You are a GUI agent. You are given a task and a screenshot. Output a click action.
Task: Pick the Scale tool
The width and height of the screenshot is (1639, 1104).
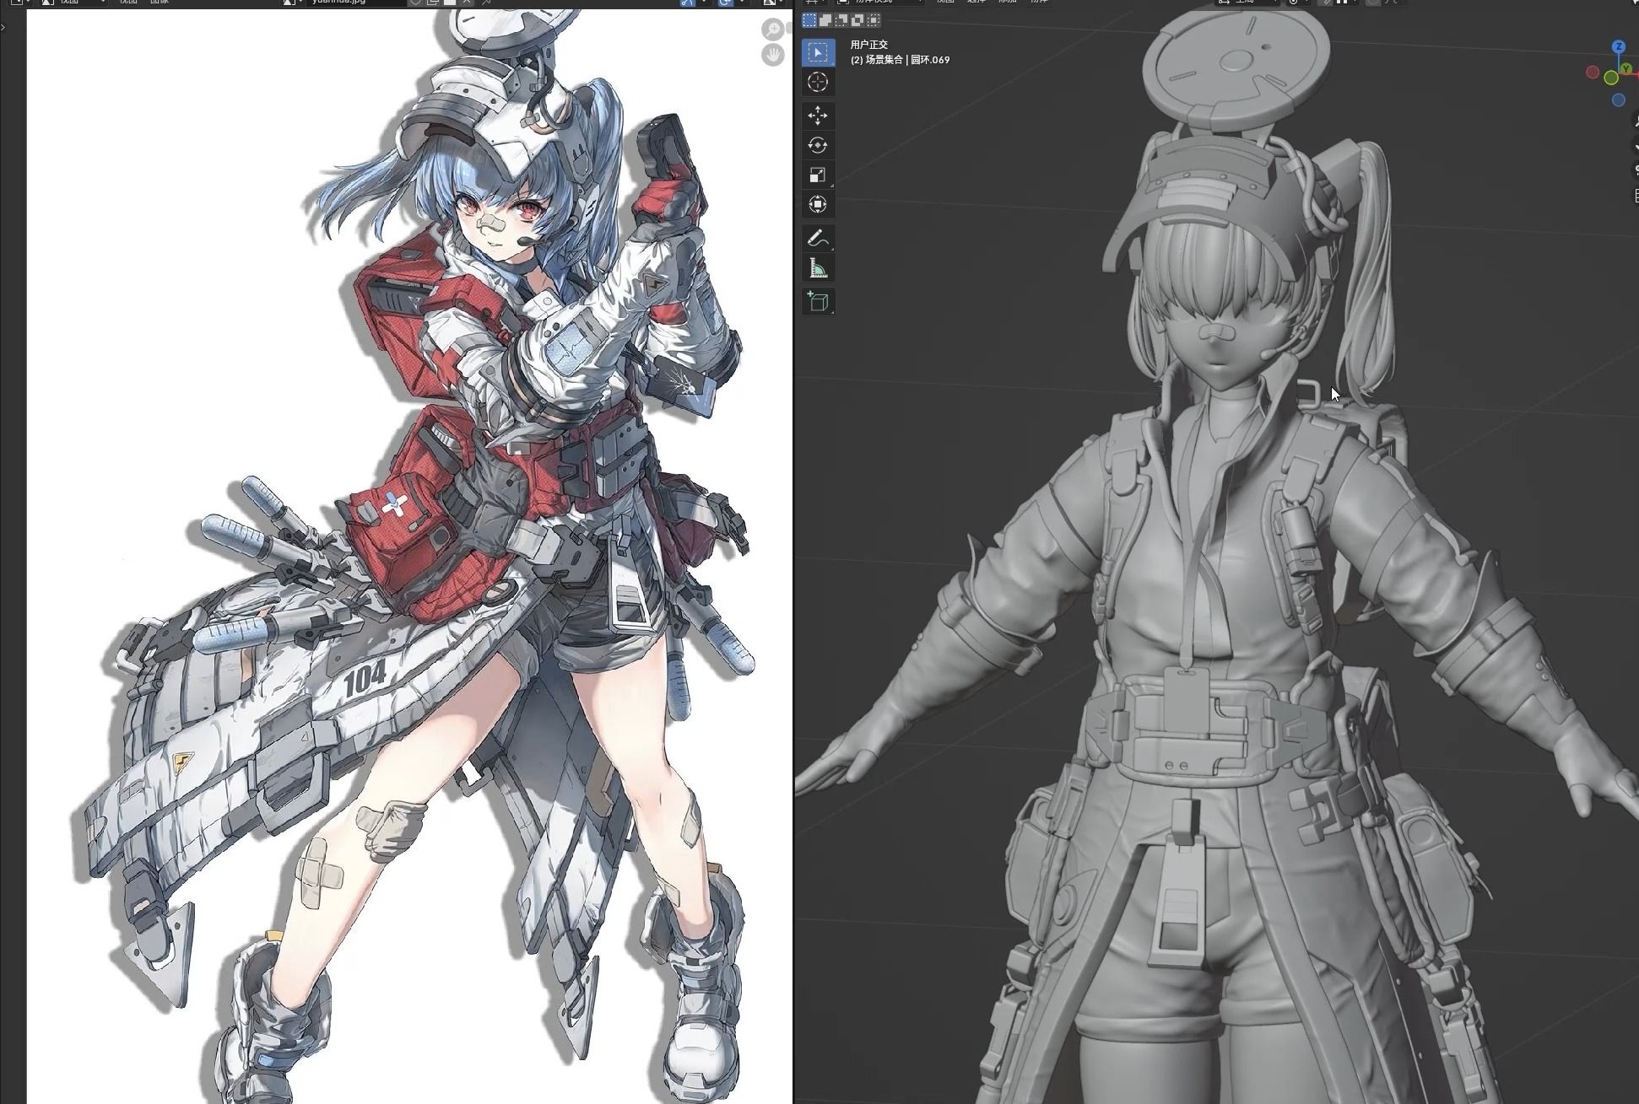817,175
